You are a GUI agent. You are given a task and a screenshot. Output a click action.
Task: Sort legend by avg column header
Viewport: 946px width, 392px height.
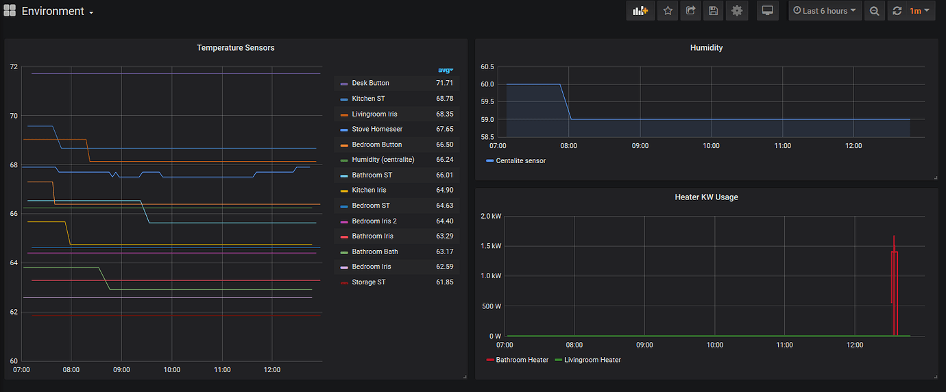(445, 70)
